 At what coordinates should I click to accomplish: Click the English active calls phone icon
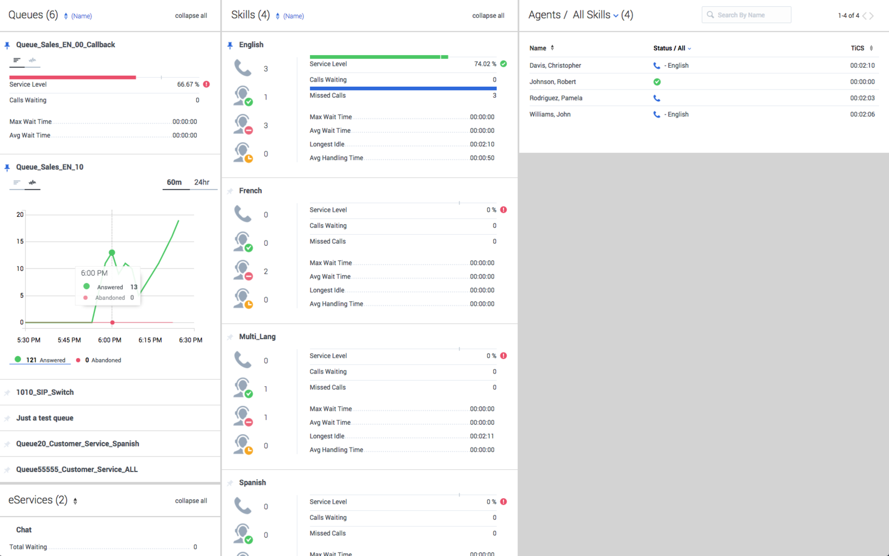[x=243, y=68]
